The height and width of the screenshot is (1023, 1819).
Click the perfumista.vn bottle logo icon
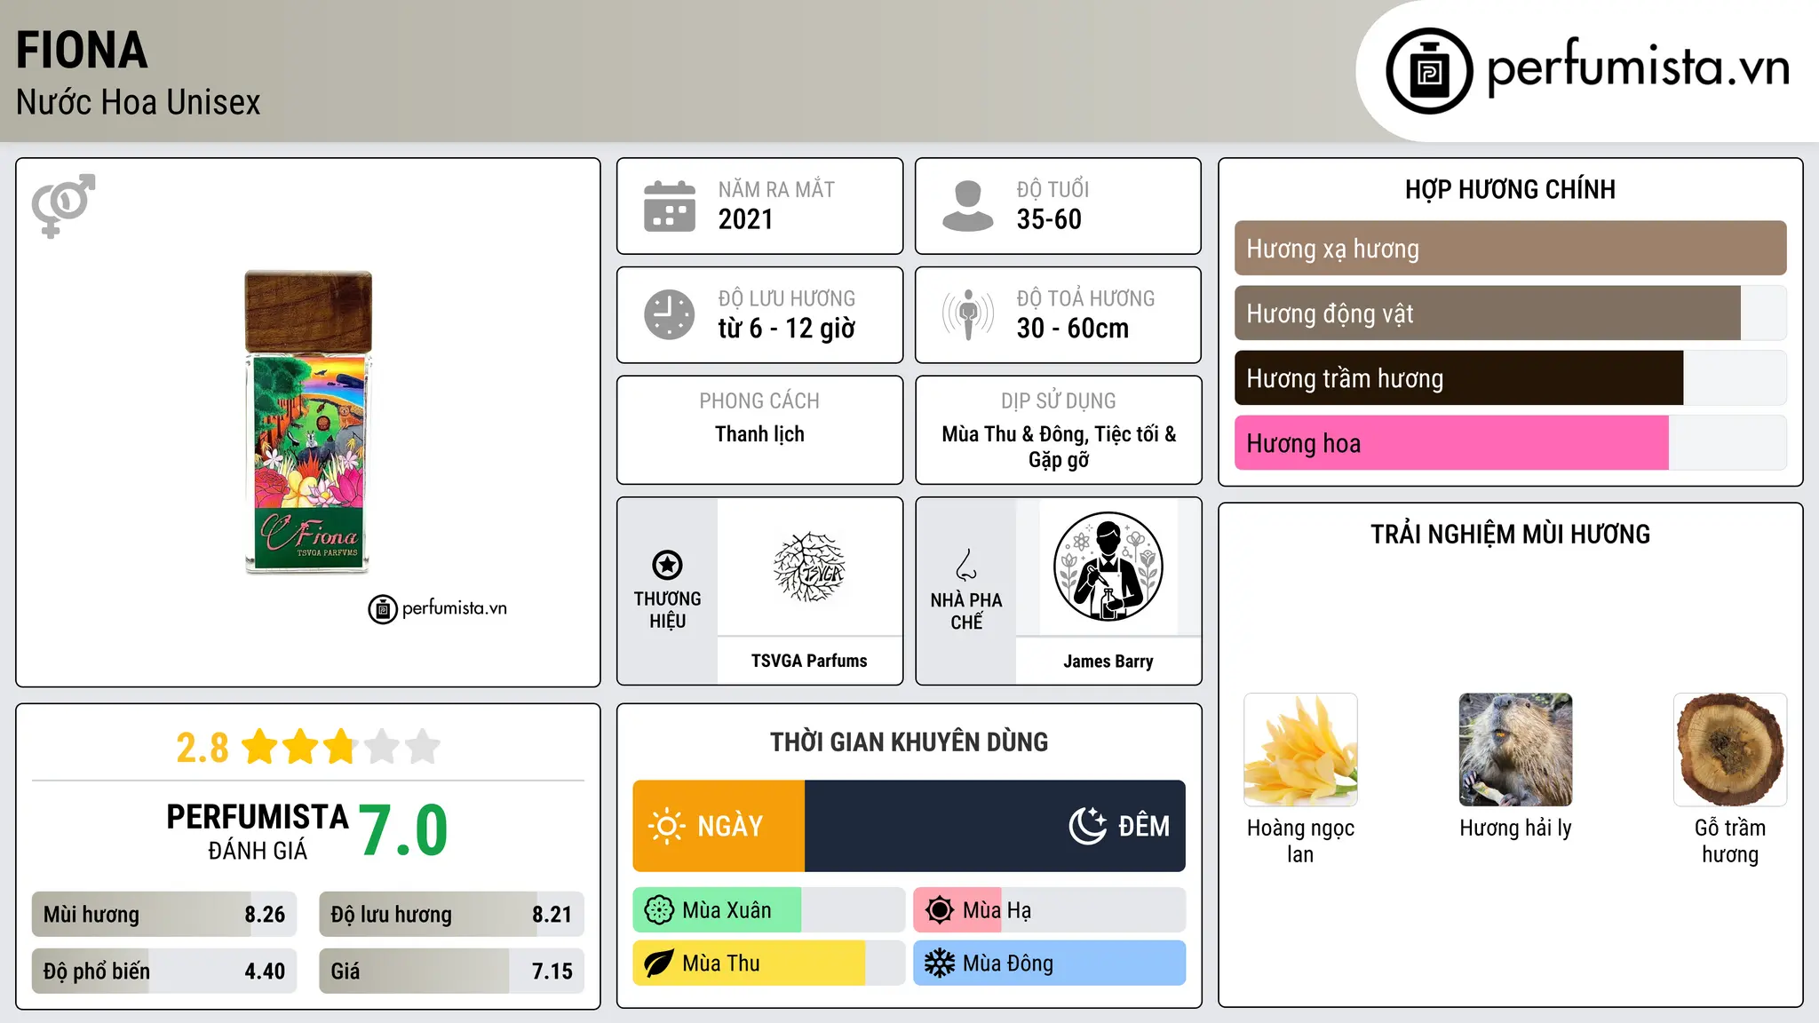(1429, 71)
